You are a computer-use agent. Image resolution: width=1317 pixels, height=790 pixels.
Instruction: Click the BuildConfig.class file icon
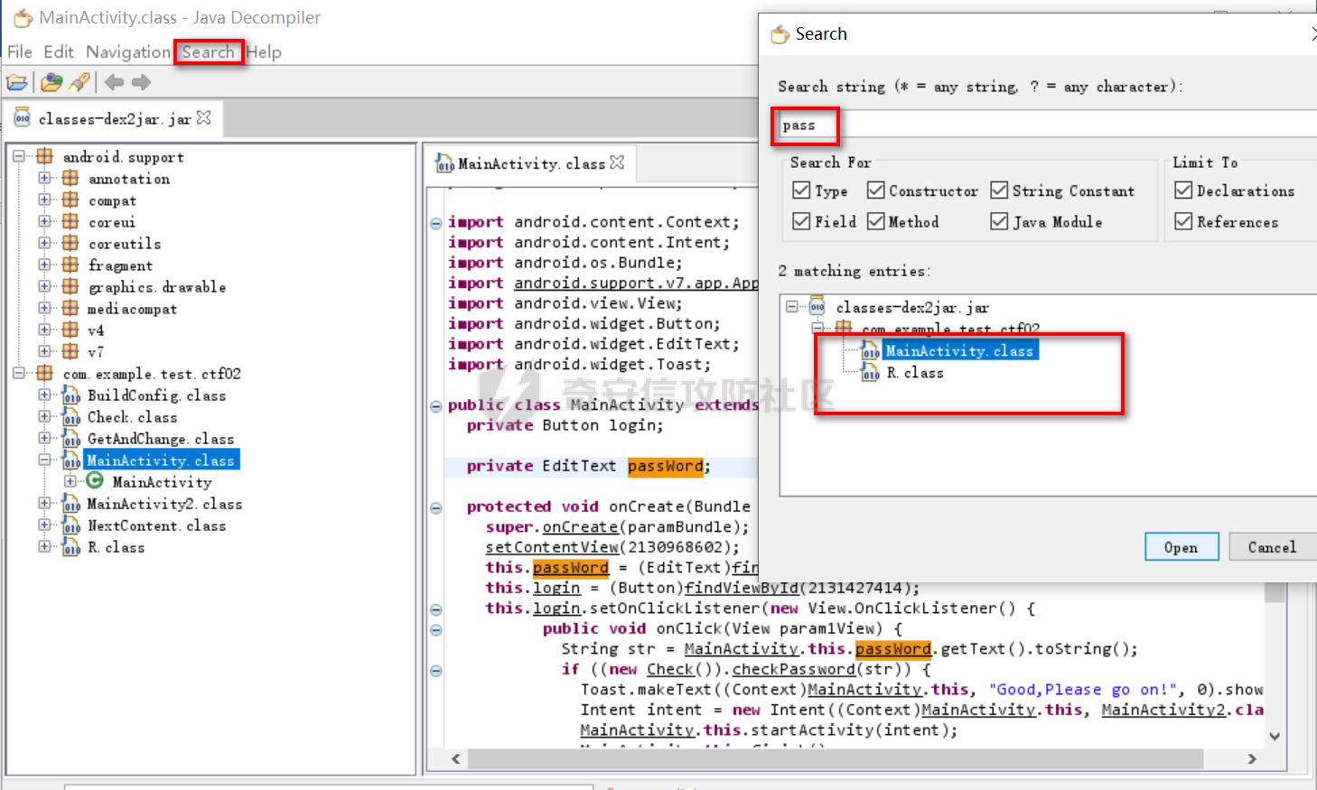[x=71, y=395]
